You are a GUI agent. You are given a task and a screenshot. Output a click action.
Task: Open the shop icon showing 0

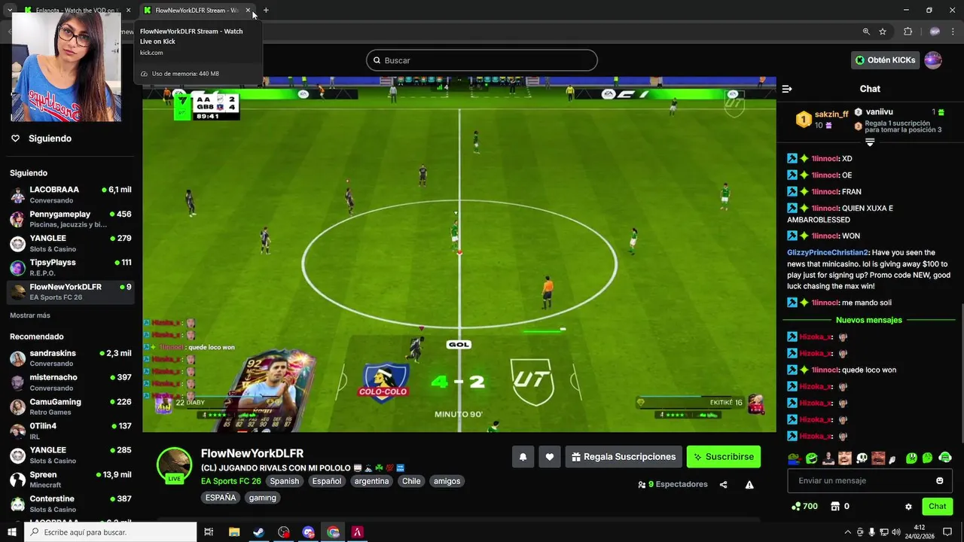click(x=834, y=507)
